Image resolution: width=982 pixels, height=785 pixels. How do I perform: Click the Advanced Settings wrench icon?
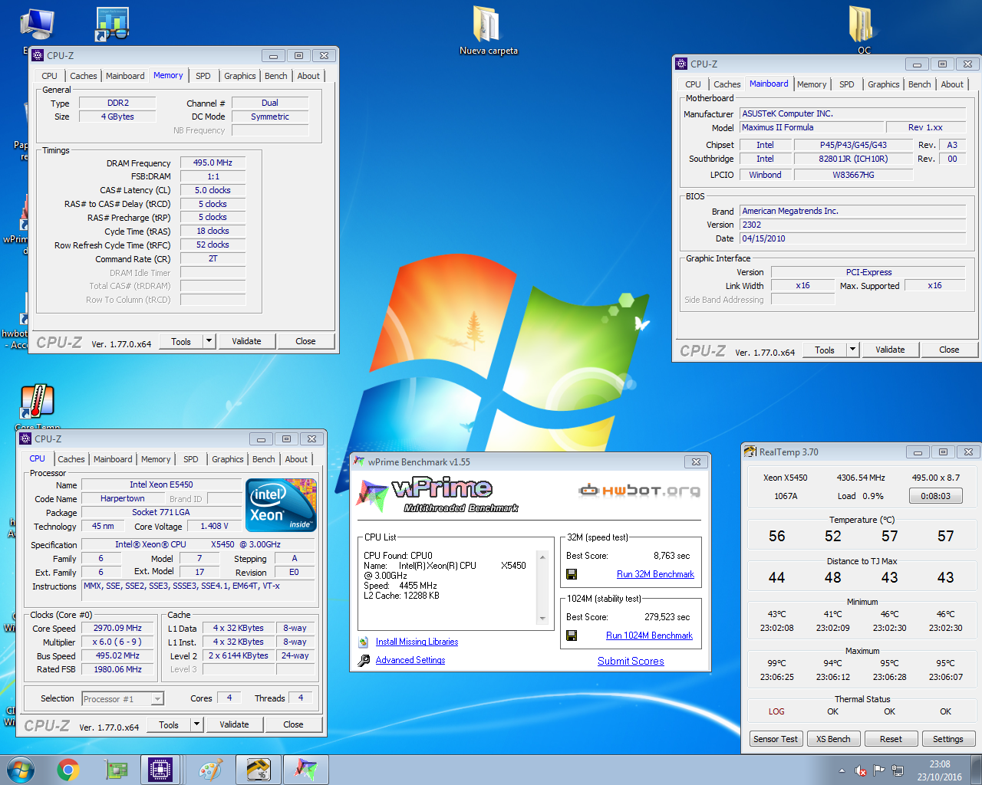tap(364, 660)
